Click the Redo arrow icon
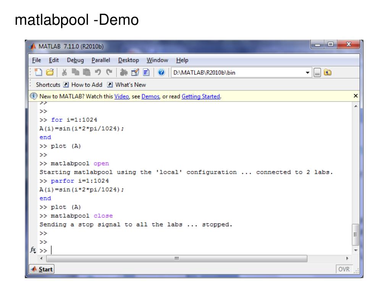 coord(109,72)
